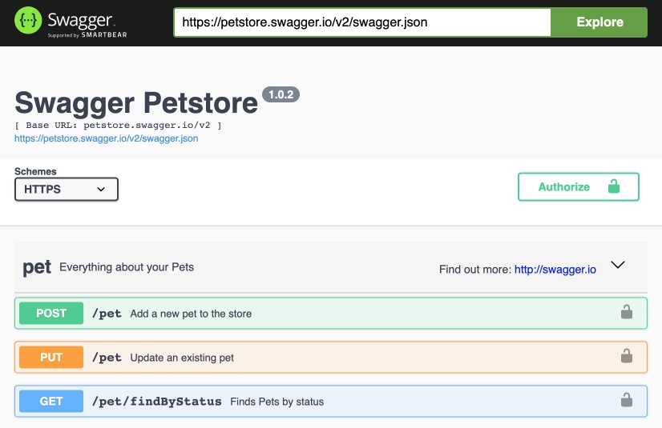Viewport: 662px width, 428px height.
Task: Focus the swagger.json URL input field
Action: coord(362,22)
